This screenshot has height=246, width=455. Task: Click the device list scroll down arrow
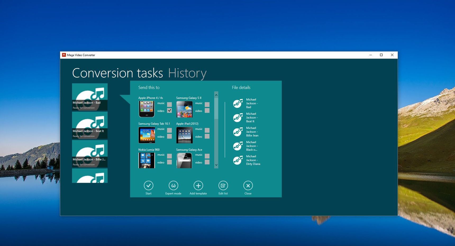tap(216, 165)
